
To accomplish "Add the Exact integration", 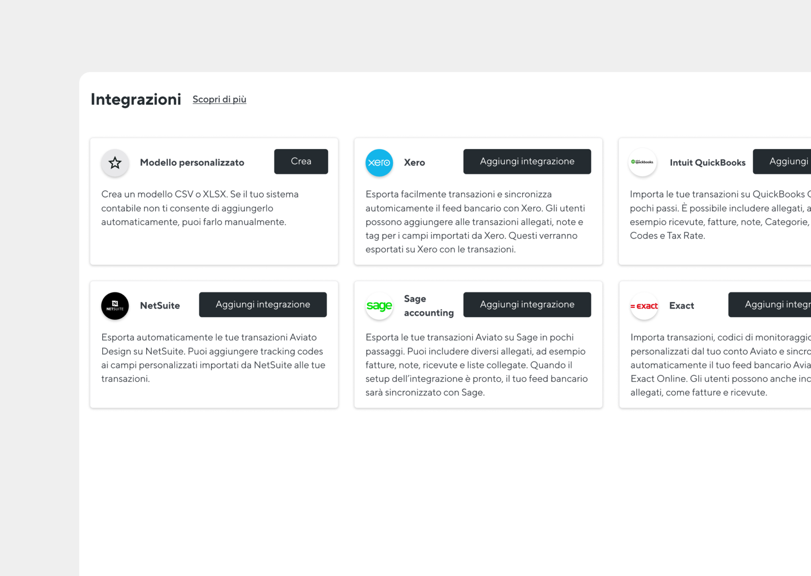I will (x=770, y=305).
